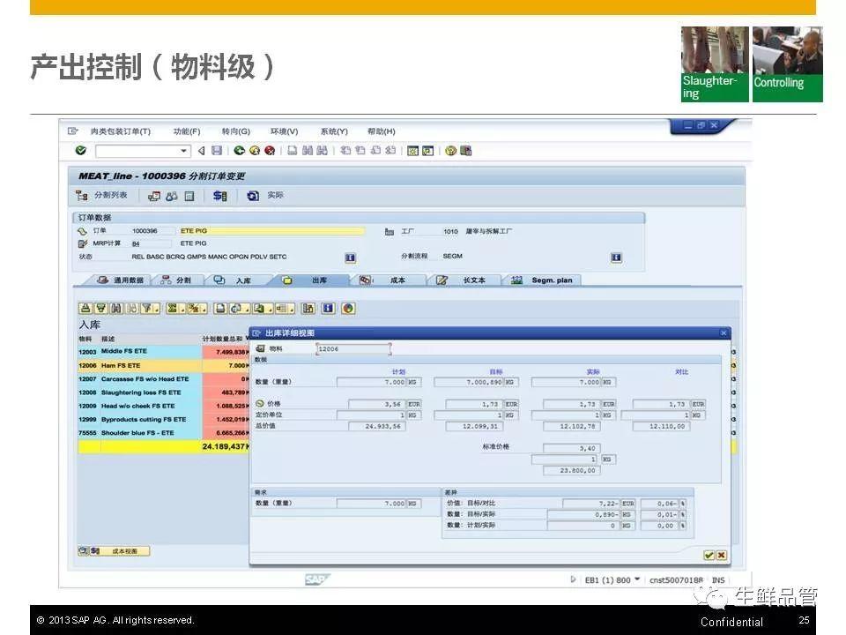The image size is (846, 635).
Task: Open the command field dropdown arrow
Action: pos(184,151)
